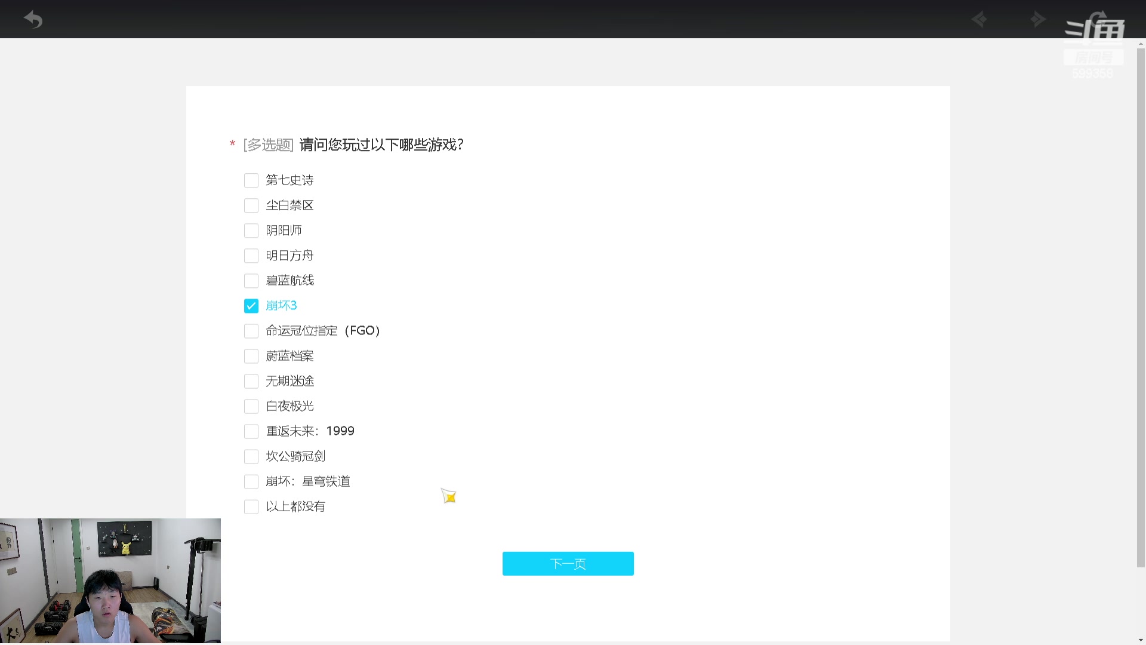1146x645 pixels.
Task: Tick the 阴阳师 option
Action: point(251,231)
